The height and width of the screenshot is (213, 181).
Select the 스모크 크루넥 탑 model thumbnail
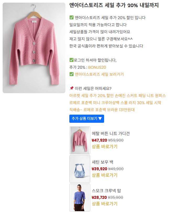pyautogui.click(x=80, y=198)
